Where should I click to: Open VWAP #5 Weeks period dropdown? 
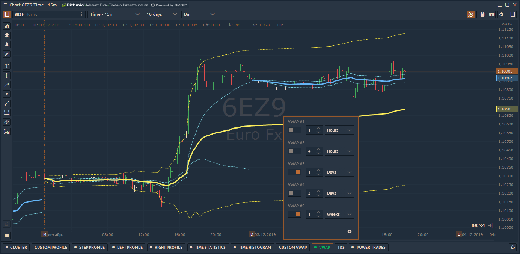click(339, 214)
